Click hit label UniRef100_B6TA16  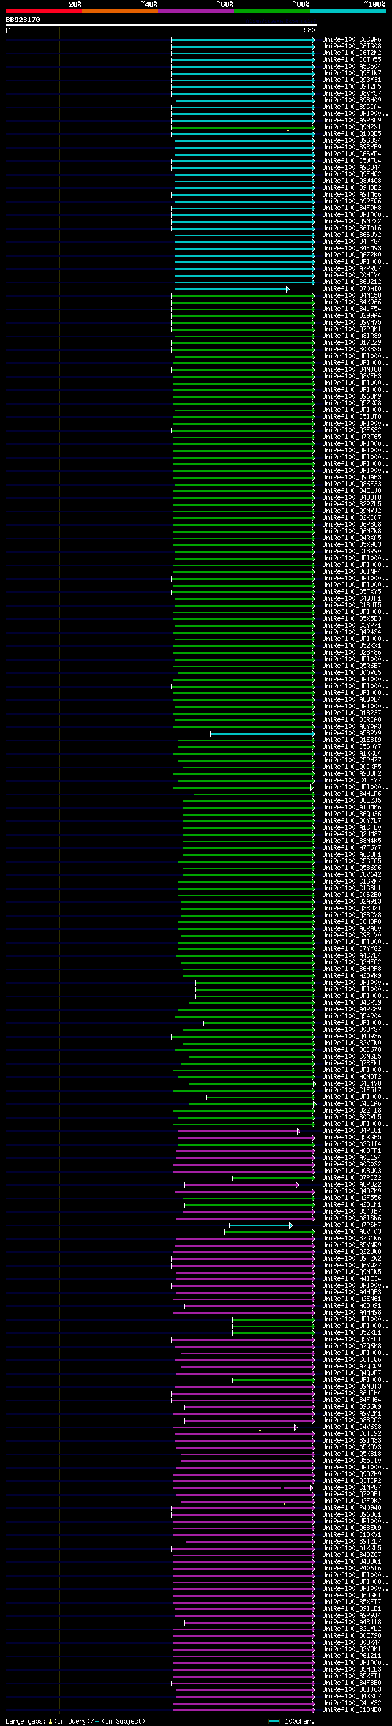click(x=352, y=228)
